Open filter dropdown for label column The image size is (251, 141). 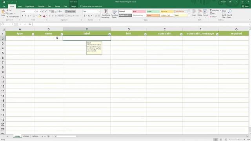pos(109,34)
